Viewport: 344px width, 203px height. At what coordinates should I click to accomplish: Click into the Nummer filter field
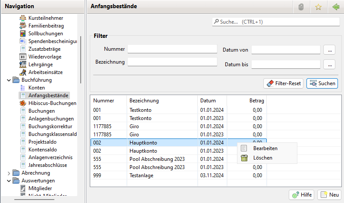(x=172, y=49)
